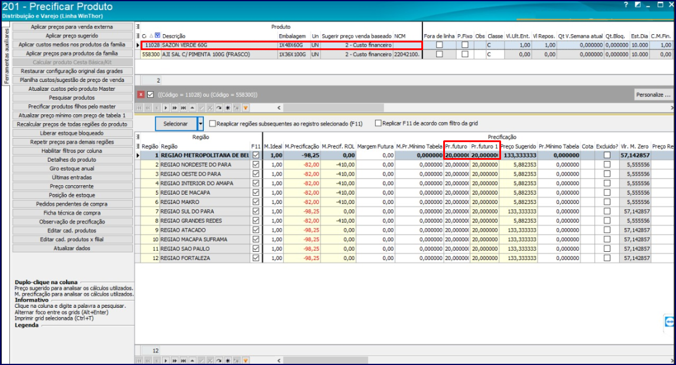Remove the Código filter with red X
Viewport: 676px width, 365px height.
(x=141, y=95)
